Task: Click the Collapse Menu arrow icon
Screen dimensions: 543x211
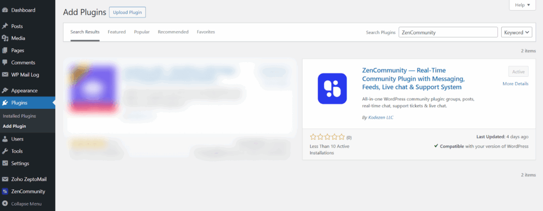Action: click(x=5, y=204)
